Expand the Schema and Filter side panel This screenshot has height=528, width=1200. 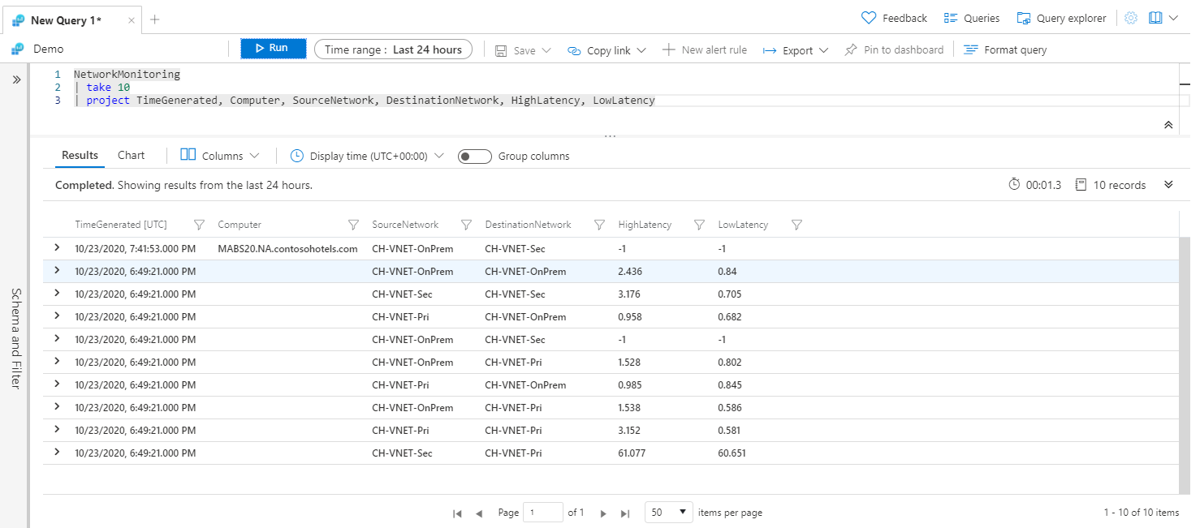pos(16,79)
